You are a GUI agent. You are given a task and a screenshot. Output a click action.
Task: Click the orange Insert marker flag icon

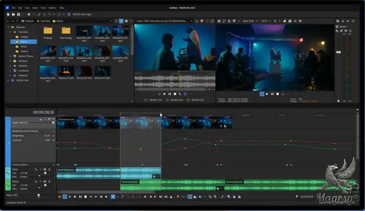(x=178, y=197)
